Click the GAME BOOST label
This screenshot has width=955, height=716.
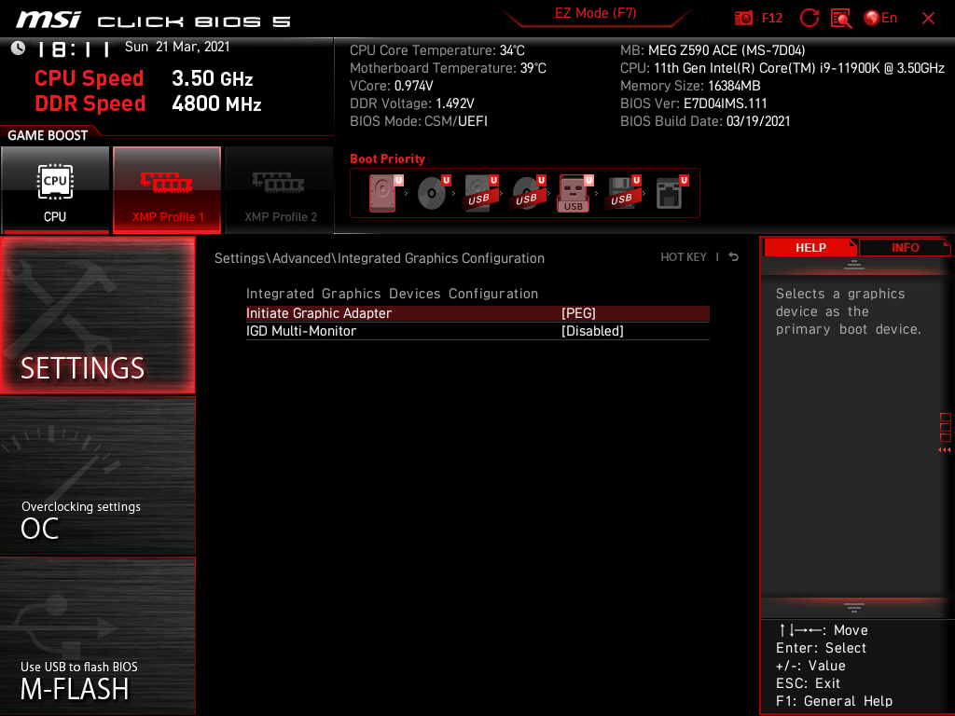48,135
